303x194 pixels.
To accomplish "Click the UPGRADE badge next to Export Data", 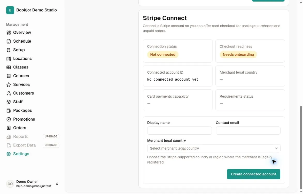I will [x=51, y=145].
